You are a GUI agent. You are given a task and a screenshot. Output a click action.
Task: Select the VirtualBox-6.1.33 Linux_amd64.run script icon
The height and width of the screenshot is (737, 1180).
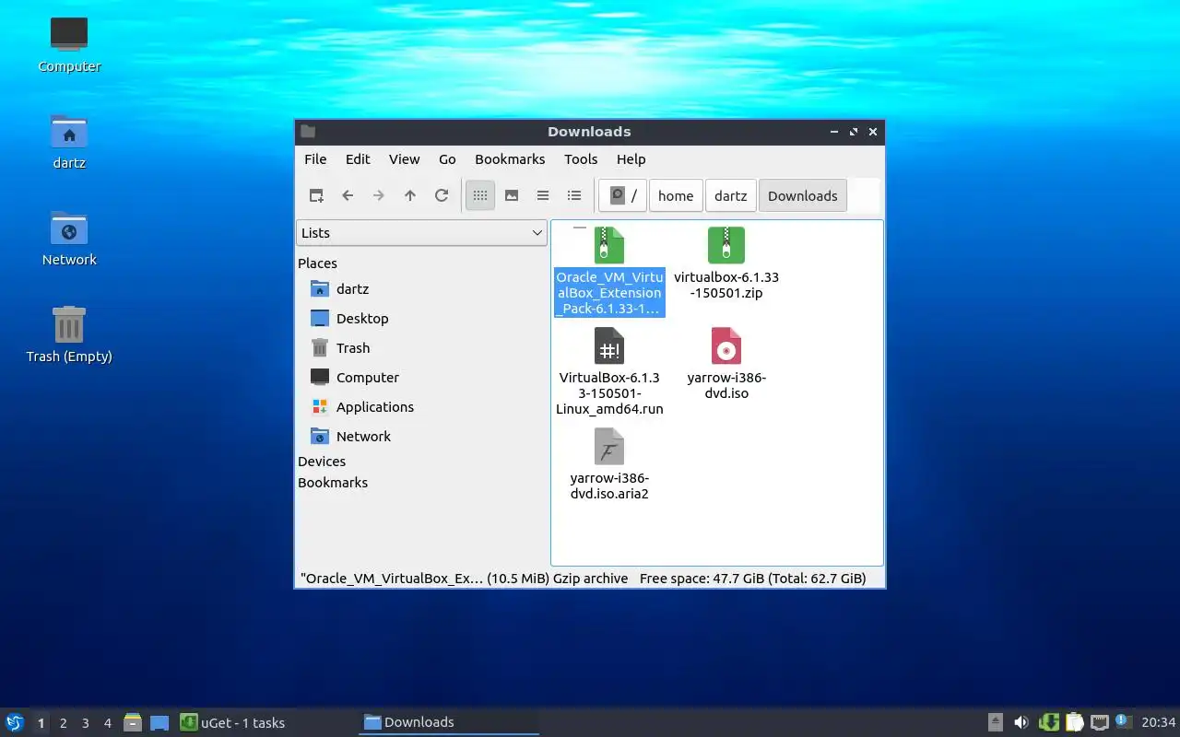point(608,346)
